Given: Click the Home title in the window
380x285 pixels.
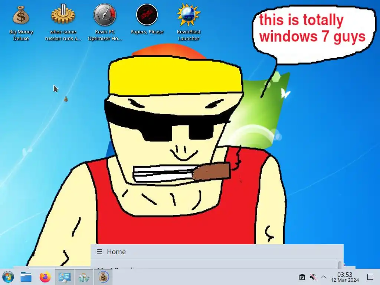Looking at the screenshot, I should tap(116, 252).
